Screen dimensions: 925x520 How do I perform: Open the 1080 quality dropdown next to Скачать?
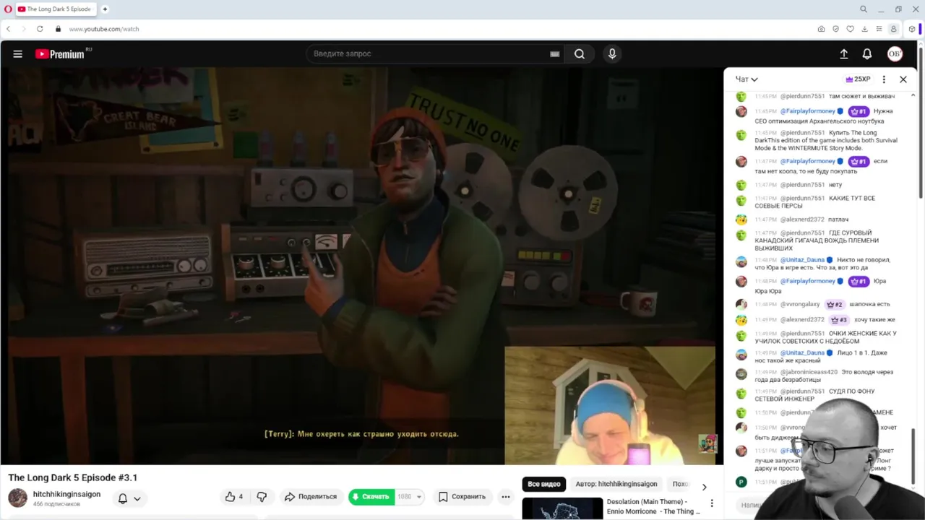(x=410, y=496)
